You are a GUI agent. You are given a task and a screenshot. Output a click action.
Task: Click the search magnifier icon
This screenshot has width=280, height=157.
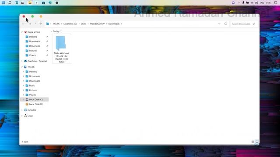[254, 24]
